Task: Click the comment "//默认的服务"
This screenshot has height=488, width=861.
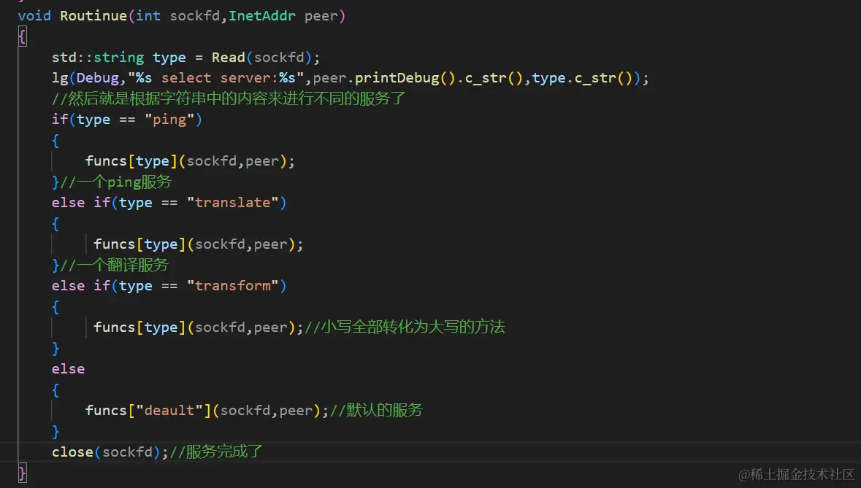Action: (x=376, y=411)
